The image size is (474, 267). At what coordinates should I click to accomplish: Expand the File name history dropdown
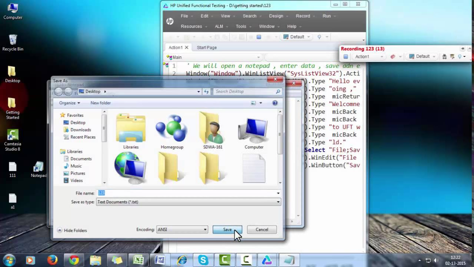click(x=278, y=193)
